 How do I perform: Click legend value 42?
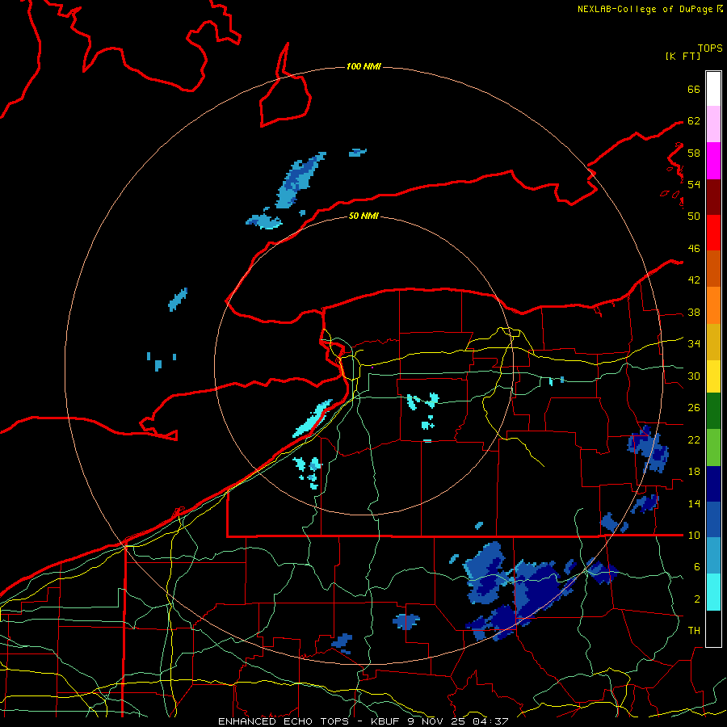point(694,279)
